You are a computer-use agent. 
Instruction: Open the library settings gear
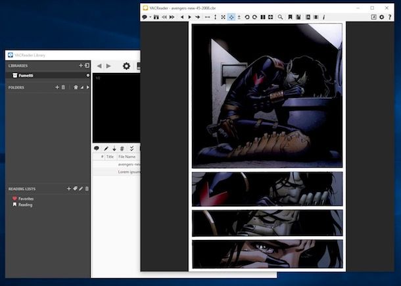click(x=126, y=66)
